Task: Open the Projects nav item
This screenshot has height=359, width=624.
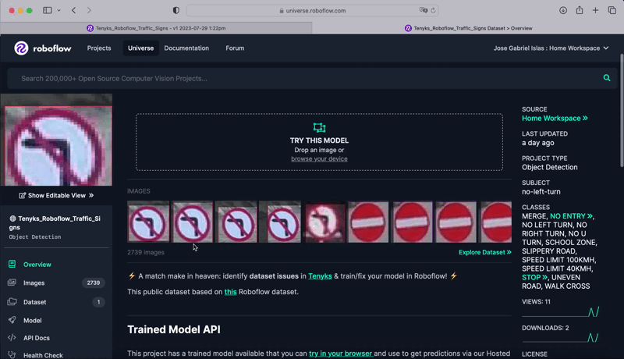Action: (x=99, y=48)
